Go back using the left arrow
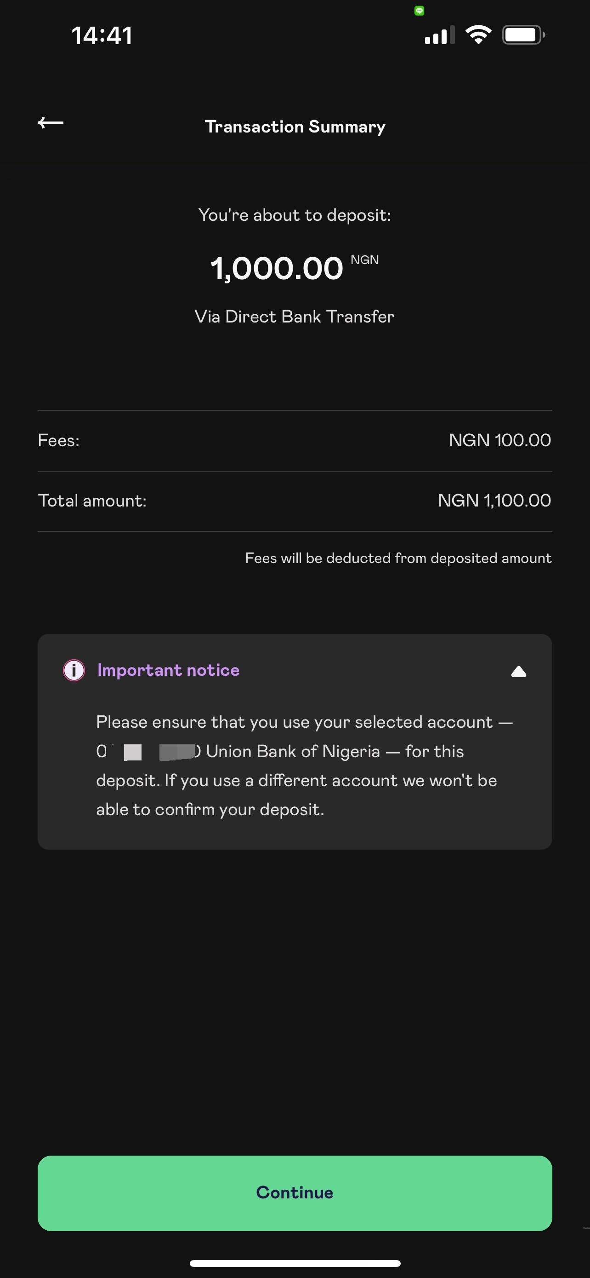 tap(51, 122)
